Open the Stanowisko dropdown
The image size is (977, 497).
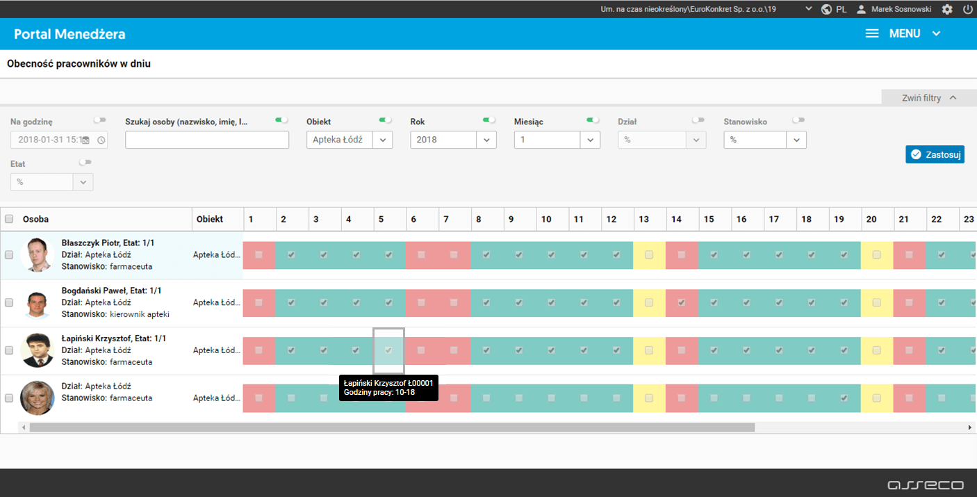point(765,140)
